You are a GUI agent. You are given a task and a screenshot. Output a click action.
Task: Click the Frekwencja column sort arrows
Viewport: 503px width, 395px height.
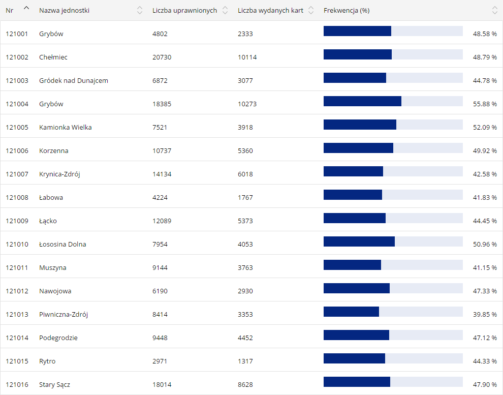click(495, 10)
